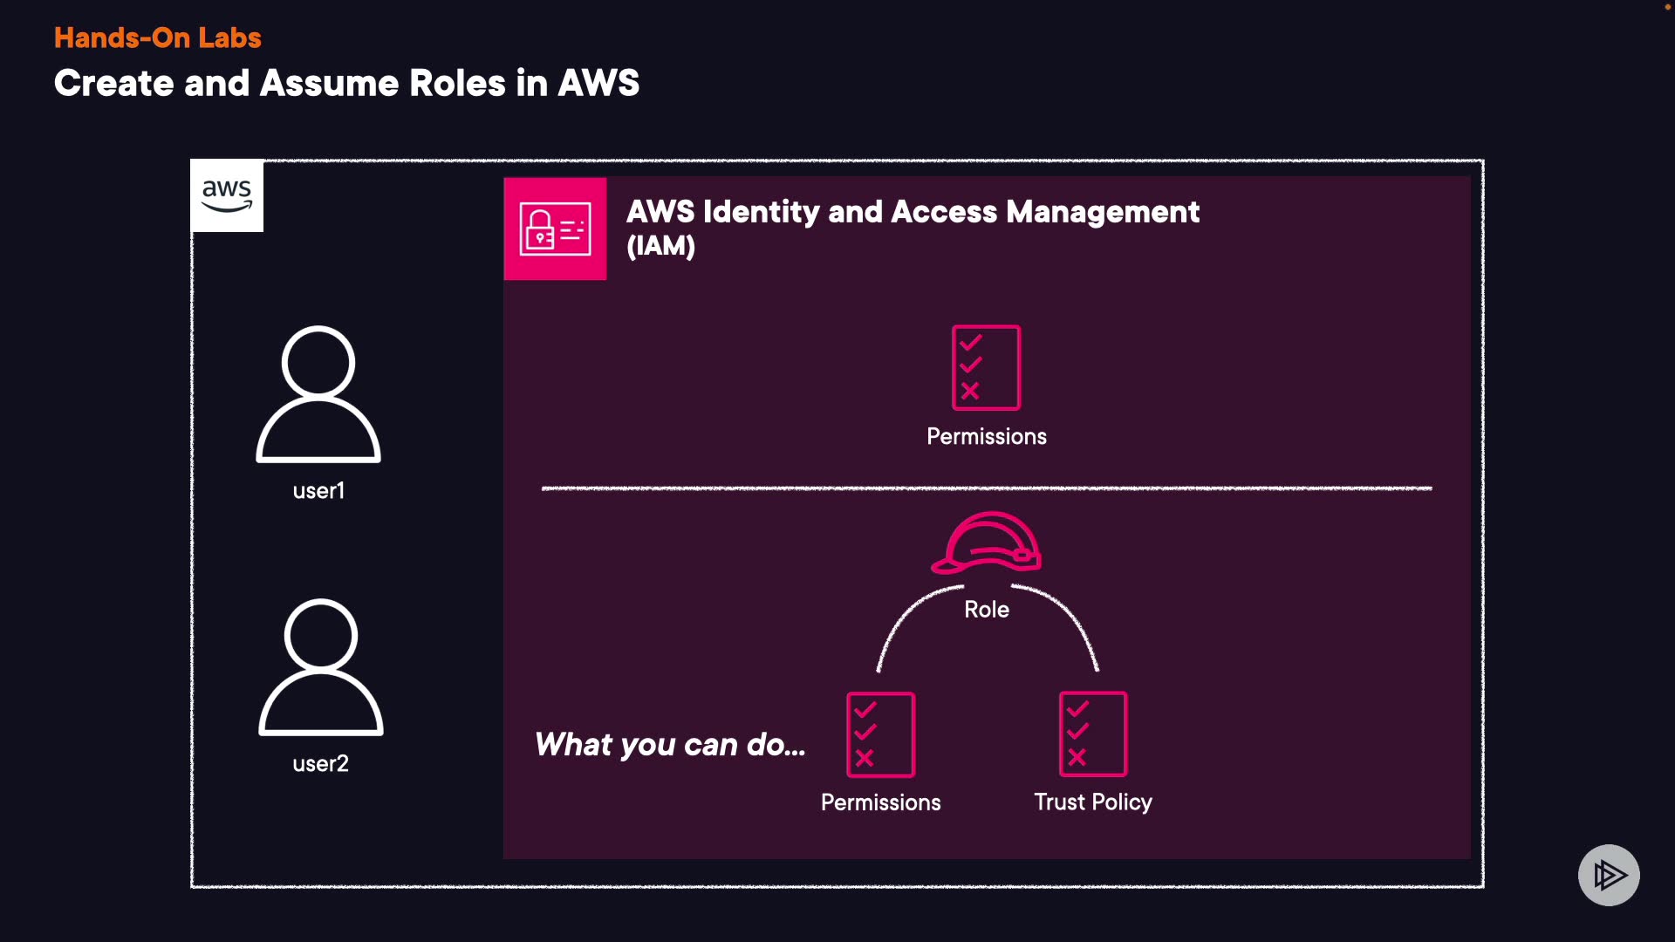
Task: Click the checklist icon above bottom Permissions
Action: coord(880,734)
